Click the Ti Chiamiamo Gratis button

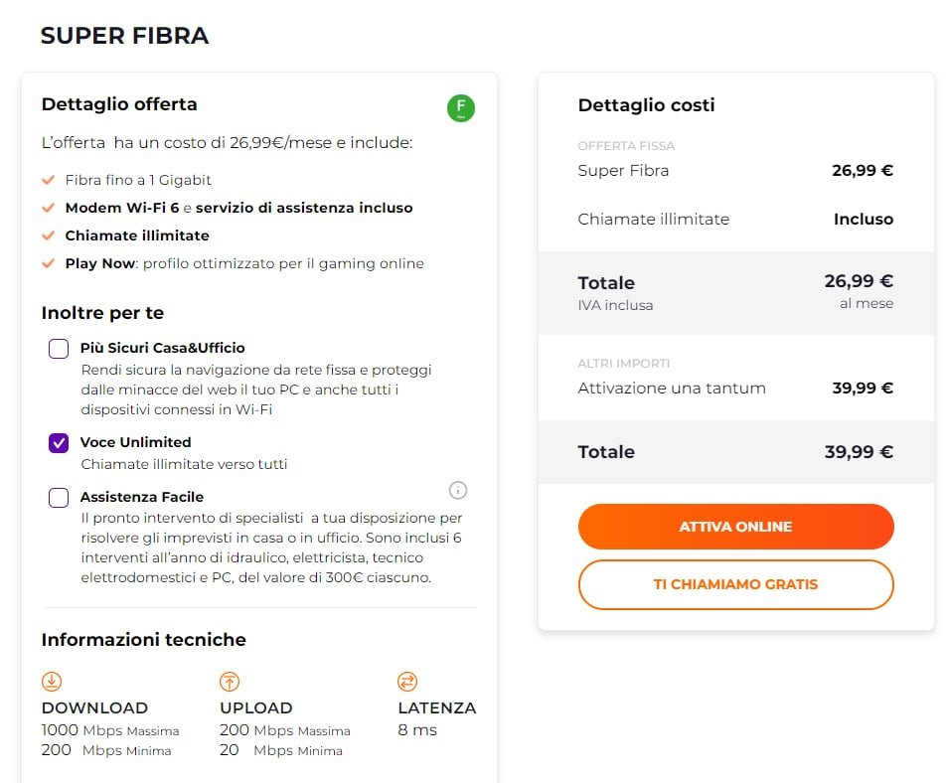[x=735, y=584]
